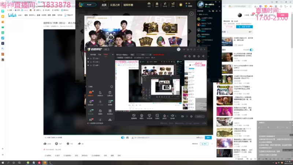293x165 pixels.
Task: Open the three-dot more menu under Bilibili video
Action: pyautogui.click(x=212, y=144)
